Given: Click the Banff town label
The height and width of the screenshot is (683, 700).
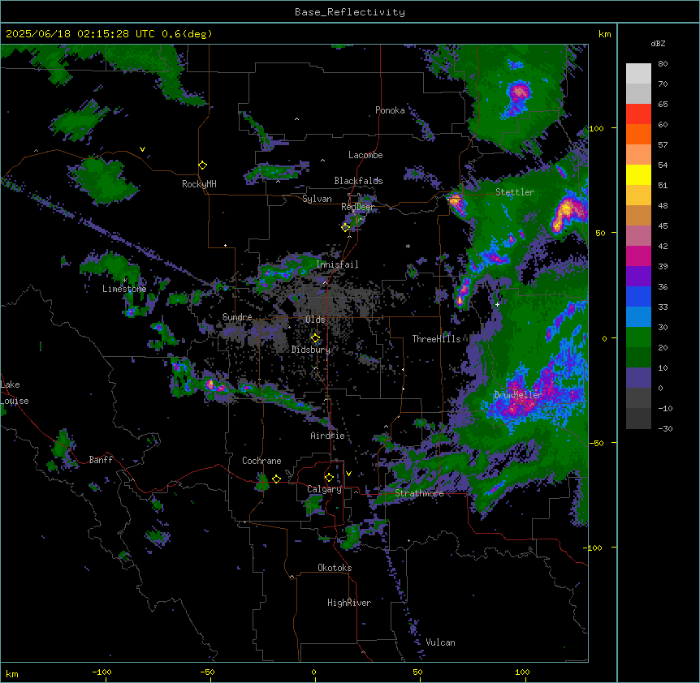Looking at the screenshot, I should 101,460.
